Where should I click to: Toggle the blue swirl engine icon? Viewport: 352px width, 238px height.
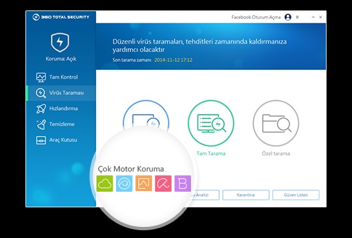[x=124, y=184]
